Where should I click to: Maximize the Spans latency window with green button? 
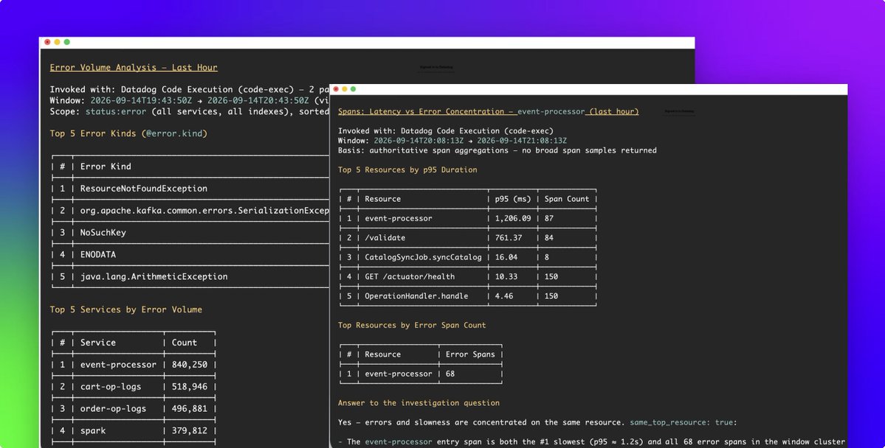click(354, 89)
